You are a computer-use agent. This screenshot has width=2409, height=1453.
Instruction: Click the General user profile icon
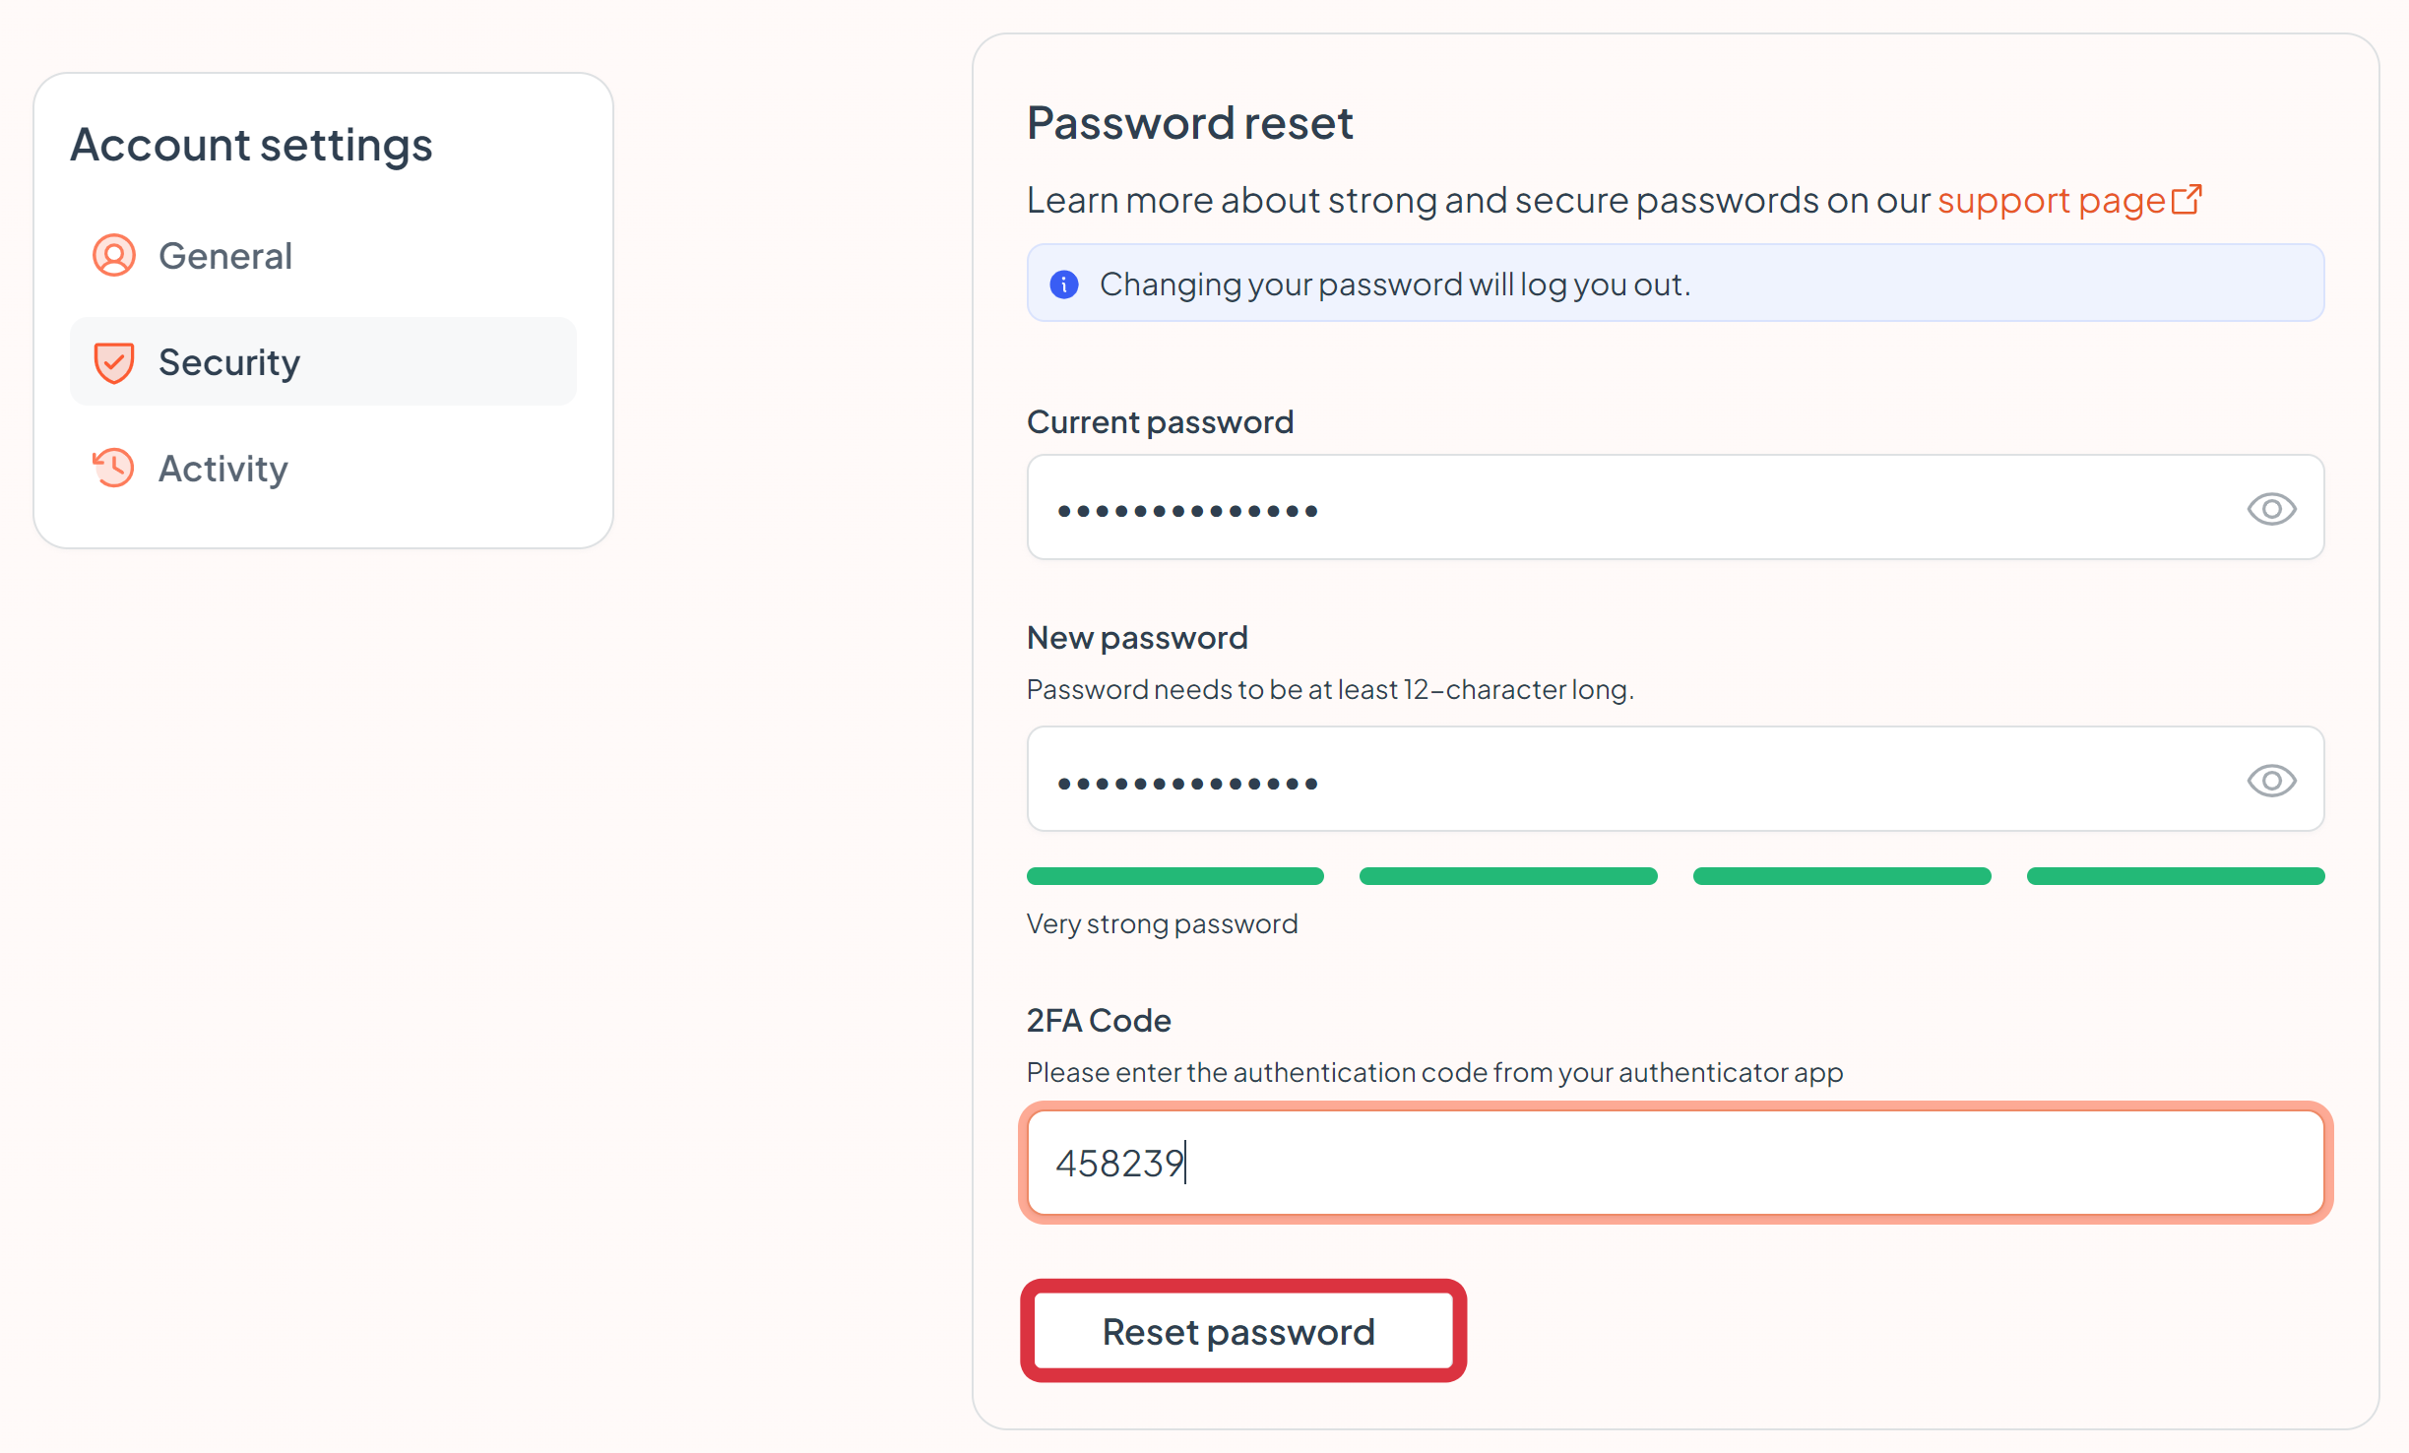click(x=114, y=256)
